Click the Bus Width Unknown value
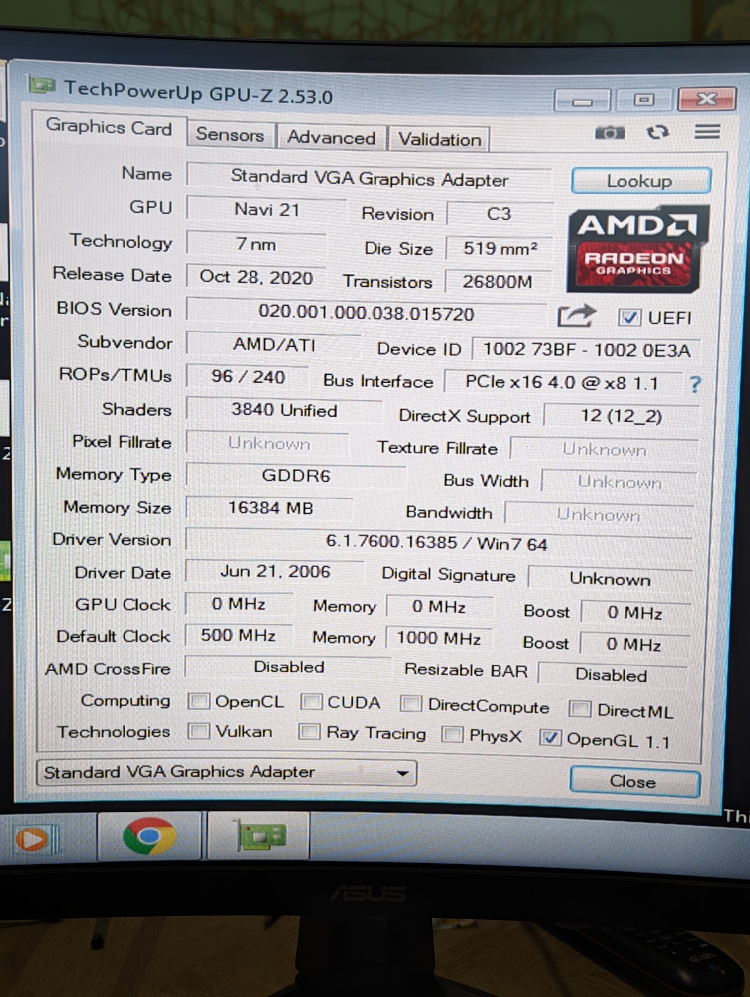Screen dimensions: 750x997 point(619,482)
